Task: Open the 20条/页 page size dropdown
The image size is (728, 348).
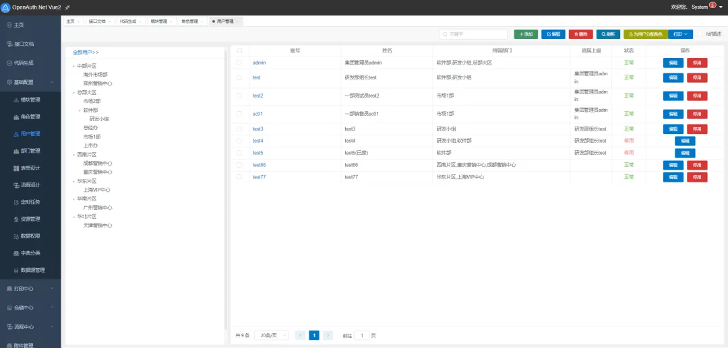Action: [271, 335]
